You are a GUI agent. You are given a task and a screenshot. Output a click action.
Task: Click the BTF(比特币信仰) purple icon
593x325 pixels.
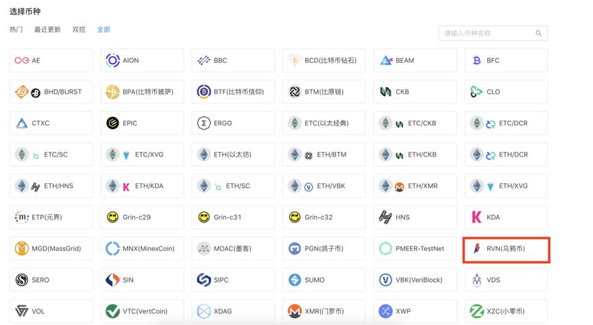click(204, 92)
